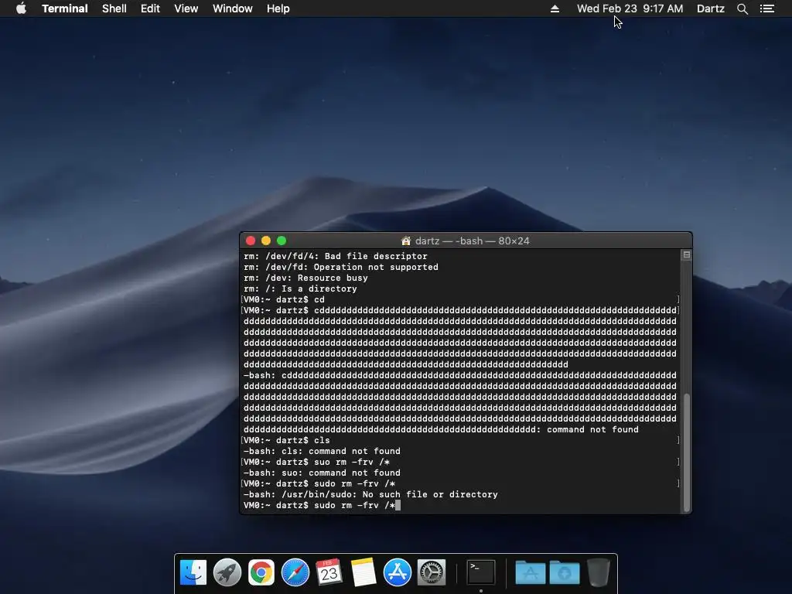Image resolution: width=792 pixels, height=594 pixels.
Task: Click the 'Operation not supported' output line
Action: pos(341,267)
